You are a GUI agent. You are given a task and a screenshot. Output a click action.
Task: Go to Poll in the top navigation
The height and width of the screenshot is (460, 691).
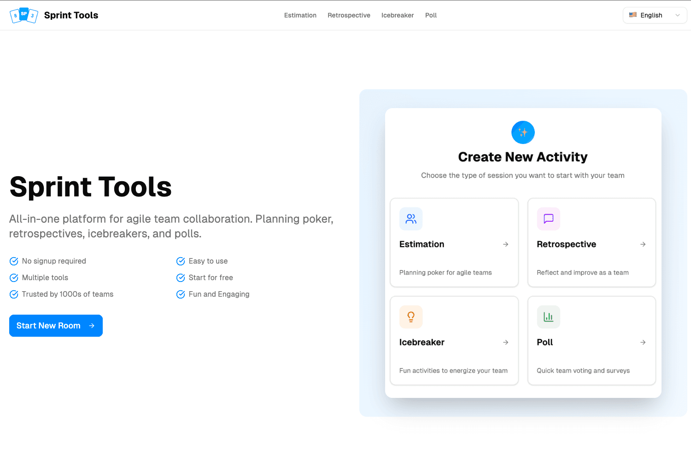431,15
